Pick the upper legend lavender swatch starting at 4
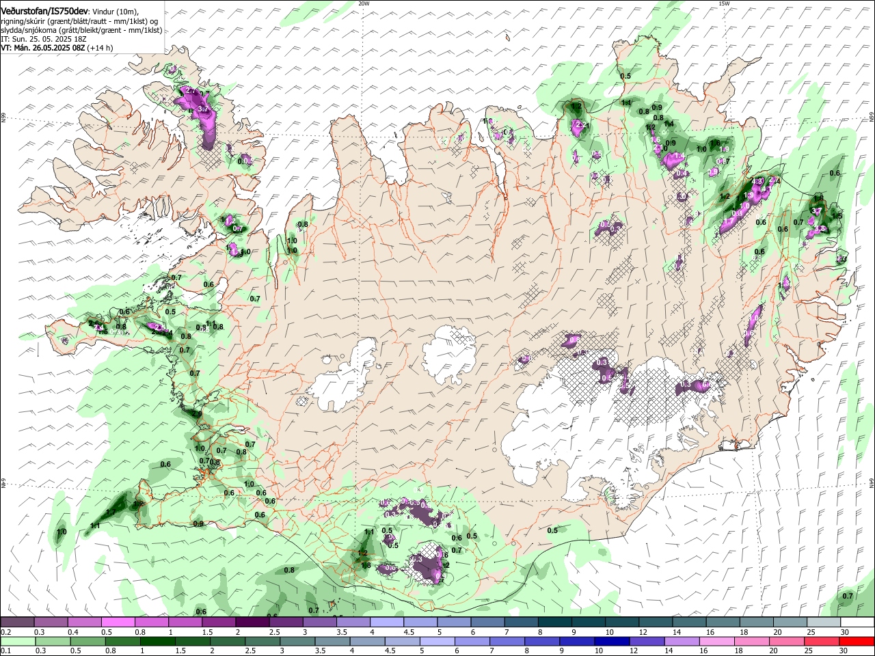 (386, 623)
